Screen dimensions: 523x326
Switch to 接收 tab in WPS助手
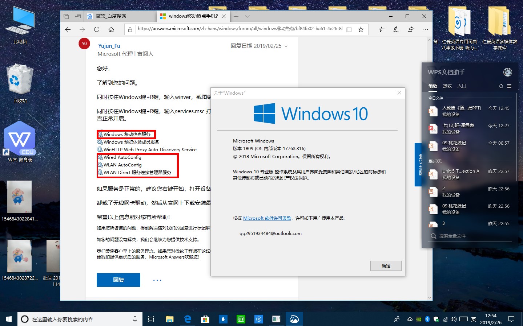coord(447,86)
